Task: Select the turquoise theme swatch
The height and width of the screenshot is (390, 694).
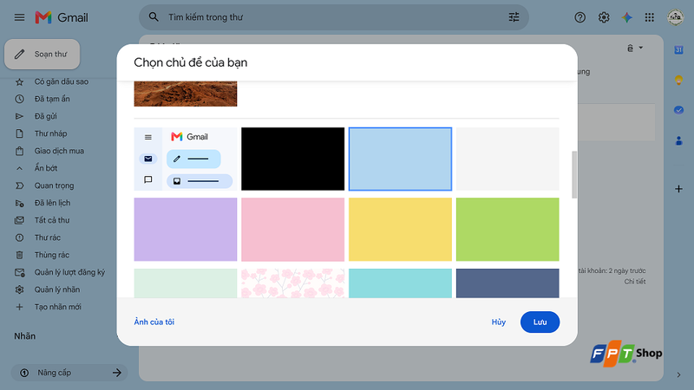Action: point(400,283)
